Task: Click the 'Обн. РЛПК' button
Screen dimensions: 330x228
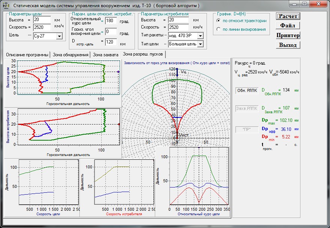Action: click(x=247, y=90)
